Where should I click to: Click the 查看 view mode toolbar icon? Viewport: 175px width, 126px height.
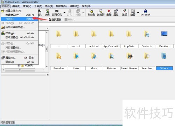pos(133,13)
